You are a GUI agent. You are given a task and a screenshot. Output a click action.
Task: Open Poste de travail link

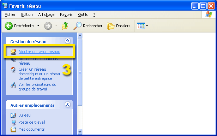32,122
